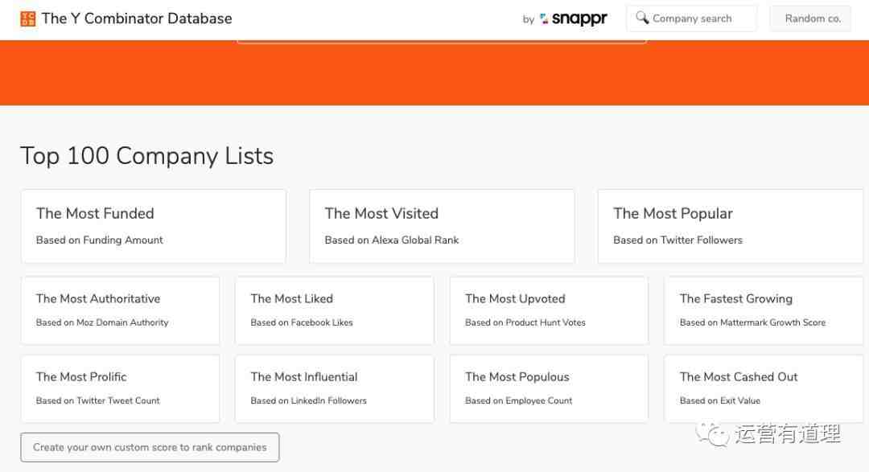This screenshot has height=472, width=869.
Task: Open The Most Authoritative list
Action: click(120, 310)
